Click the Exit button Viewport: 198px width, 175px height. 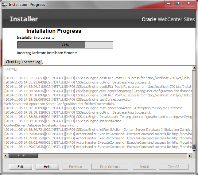pyautogui.click(x=21, y=167)
